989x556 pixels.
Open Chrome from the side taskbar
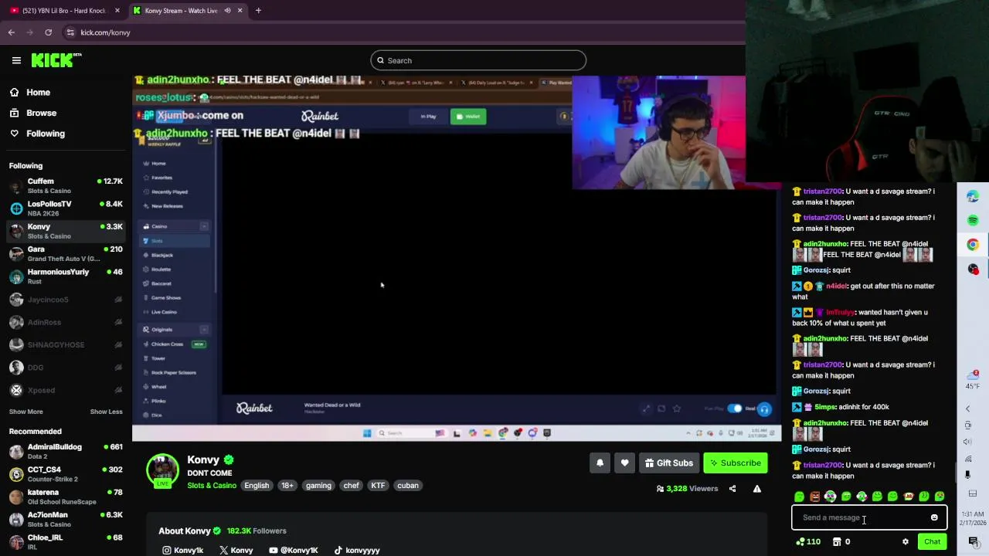point(973,245)
